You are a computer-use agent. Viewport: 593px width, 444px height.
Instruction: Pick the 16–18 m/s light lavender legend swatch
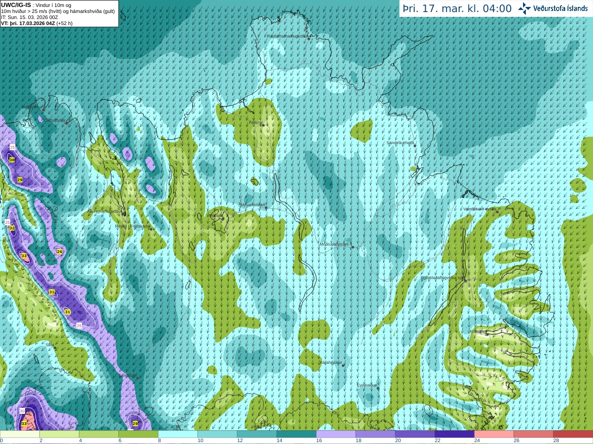click(x=336, y=434)
